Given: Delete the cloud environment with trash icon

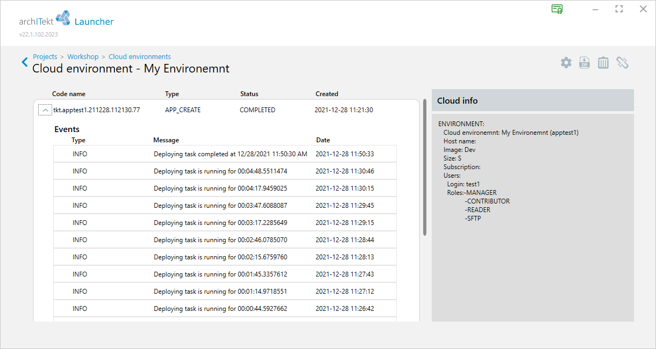Looking at the screenshot, I should pos(603,63).
